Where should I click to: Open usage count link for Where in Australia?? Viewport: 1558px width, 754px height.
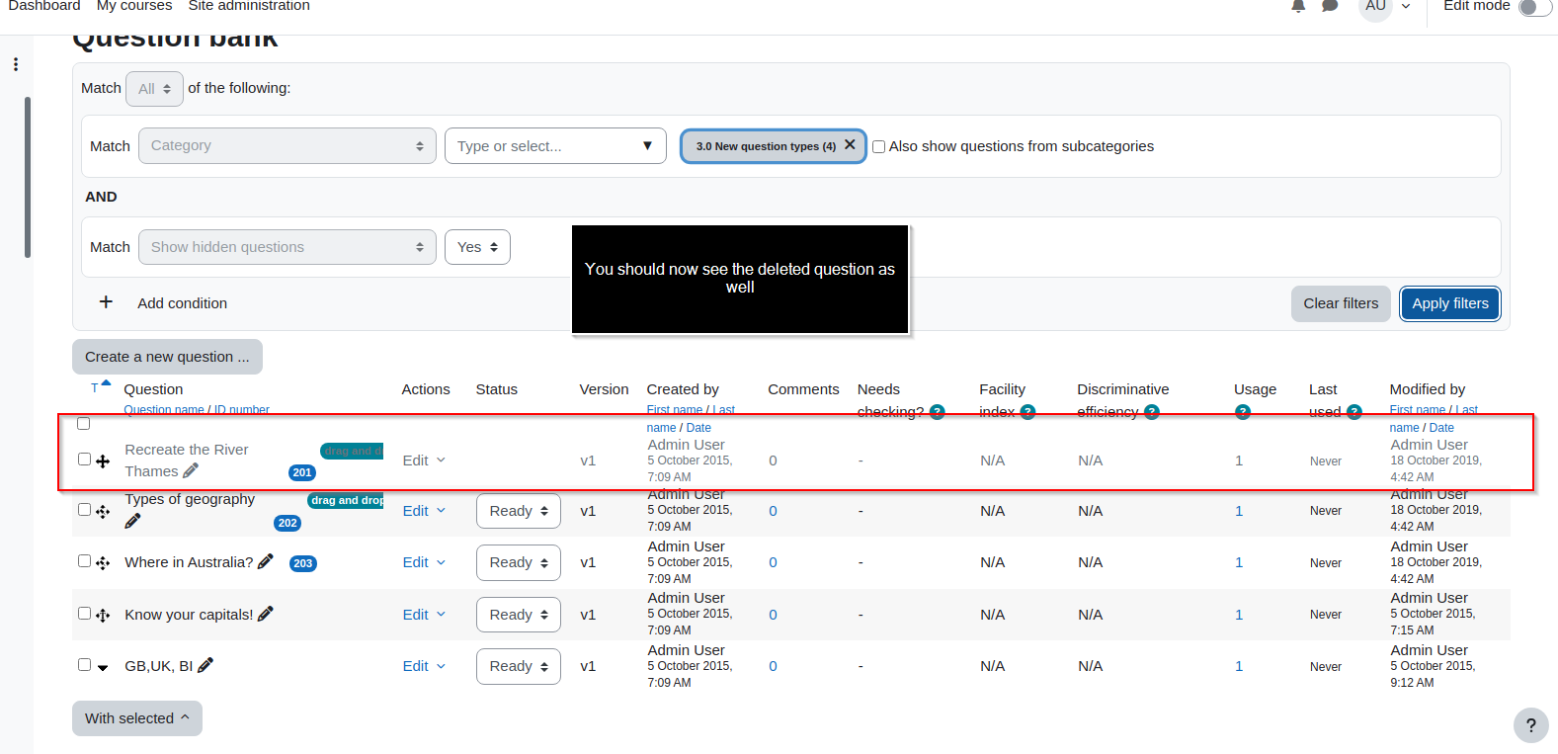[1239, 562]
